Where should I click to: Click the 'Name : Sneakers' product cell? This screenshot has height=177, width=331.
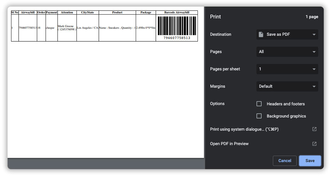(117, 27)
